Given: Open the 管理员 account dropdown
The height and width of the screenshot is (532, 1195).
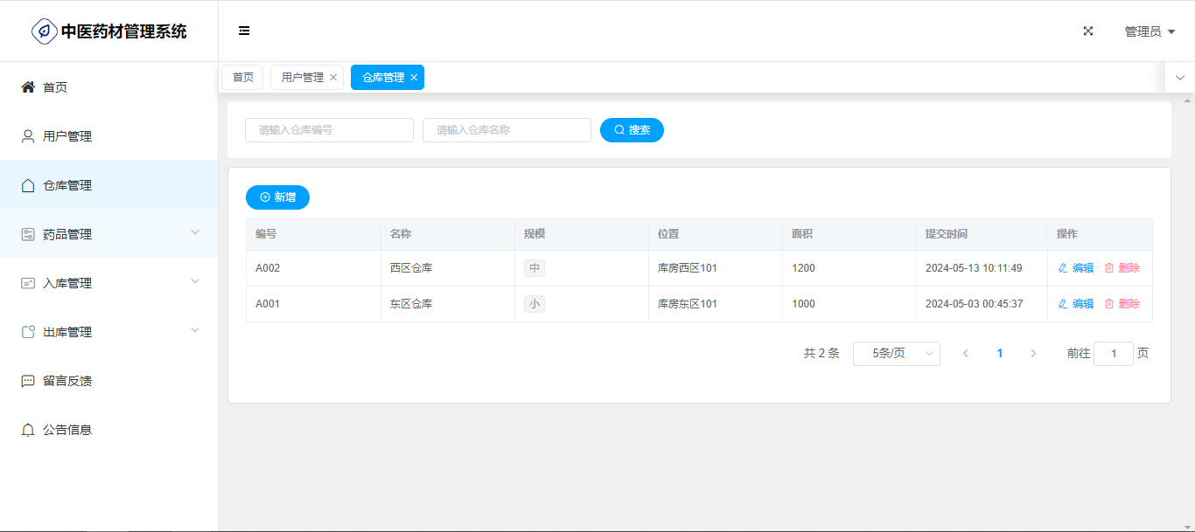Looking at the screenshot, I should [x=1149, y=31].
